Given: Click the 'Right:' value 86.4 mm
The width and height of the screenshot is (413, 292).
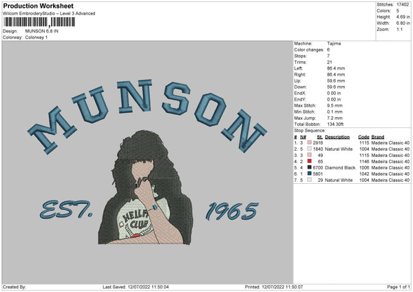Looking at the screenshot, I should 336,74.
